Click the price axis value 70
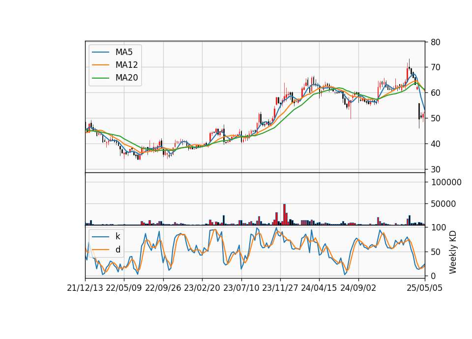 [x=436, y=67]
